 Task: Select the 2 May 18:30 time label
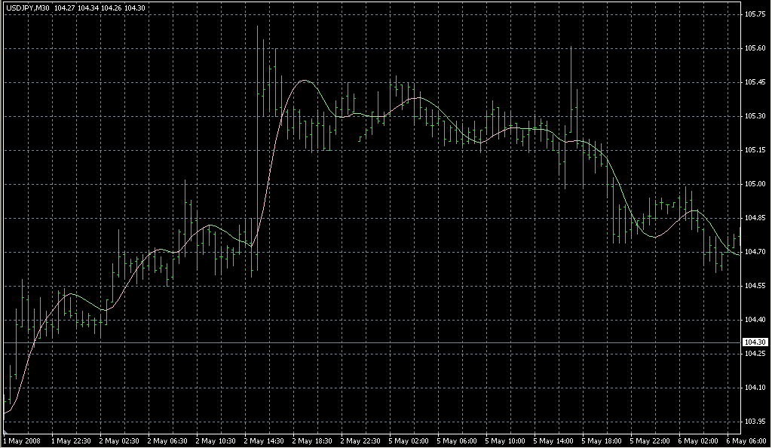[313, 440]
